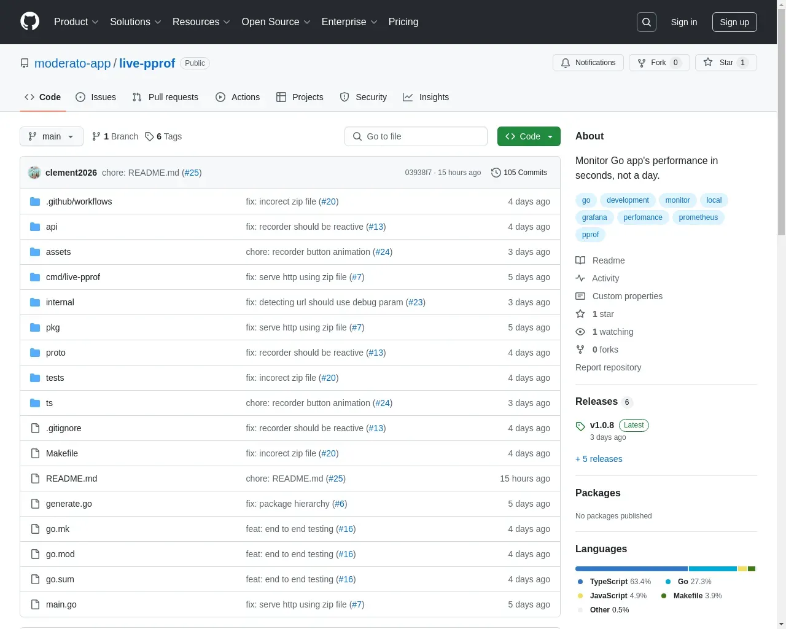Open the + 5 releases link
The height and width of the screenshot is (629, 786).
tap(599, 459)
